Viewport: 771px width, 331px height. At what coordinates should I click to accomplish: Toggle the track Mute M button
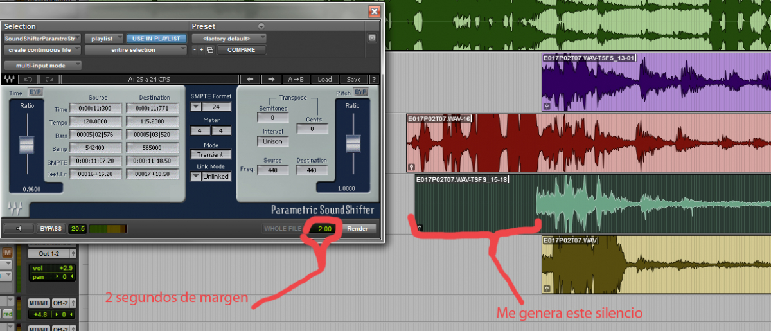7,253
